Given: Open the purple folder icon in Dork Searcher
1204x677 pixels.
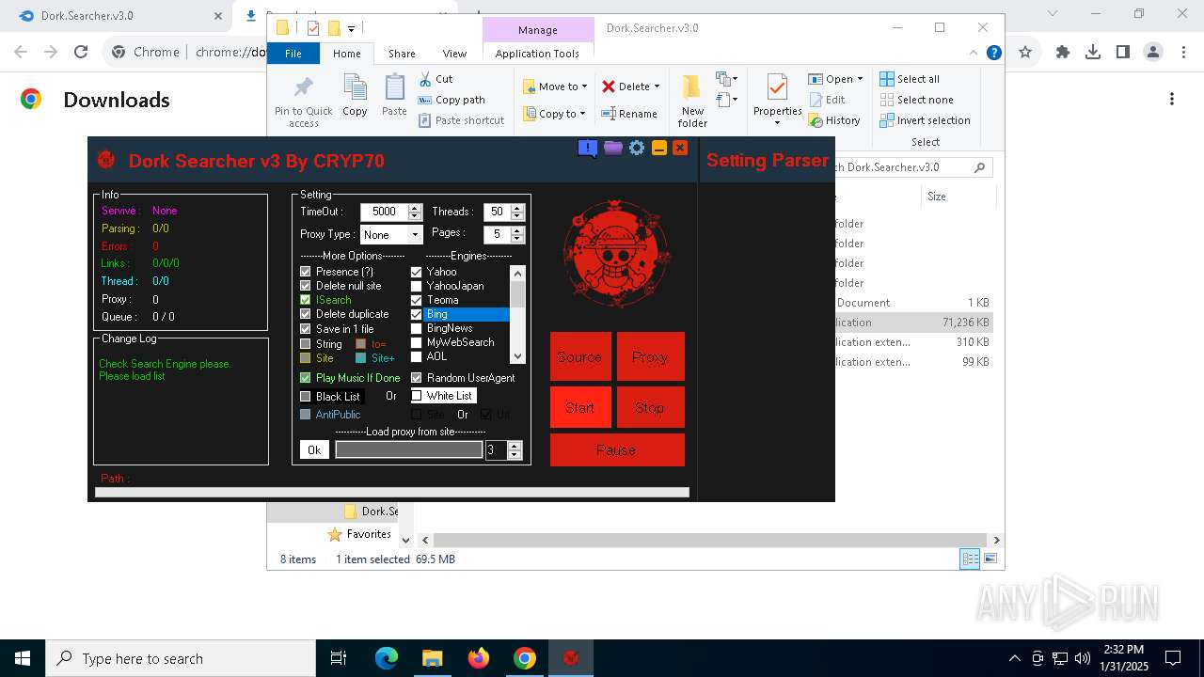Looking at the screenshot, I should click(613, 148).
